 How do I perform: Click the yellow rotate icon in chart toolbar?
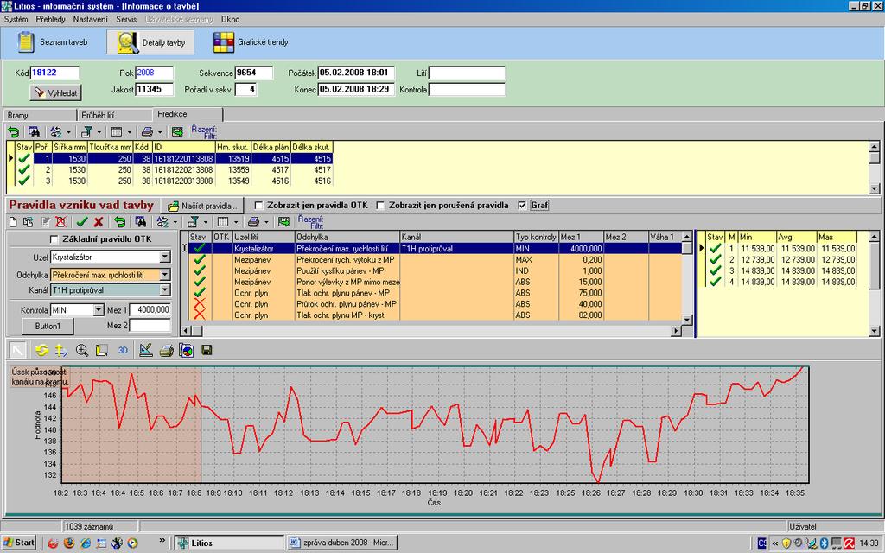41,351
